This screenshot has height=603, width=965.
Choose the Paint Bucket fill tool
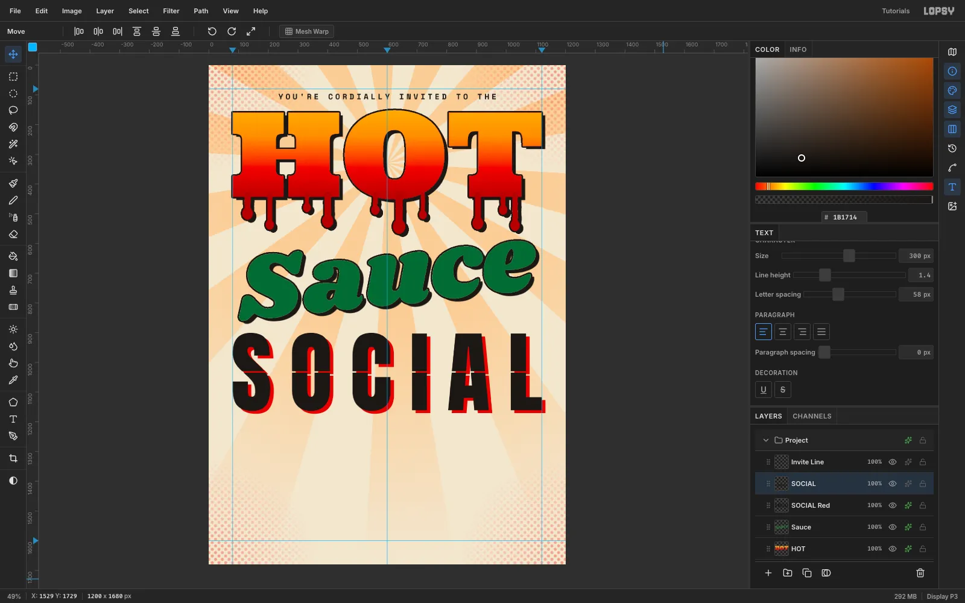pyautogui.click(x=13, y=256)
